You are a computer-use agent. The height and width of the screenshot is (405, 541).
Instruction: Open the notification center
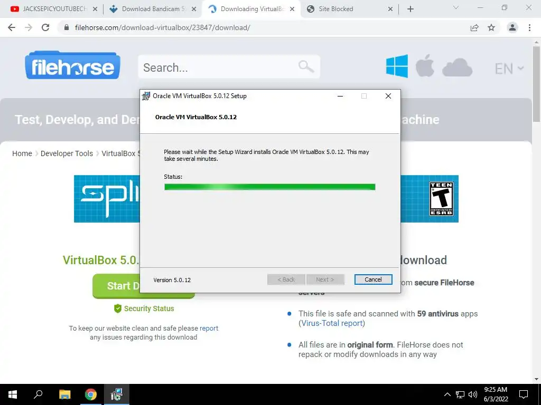click(524, 394)
